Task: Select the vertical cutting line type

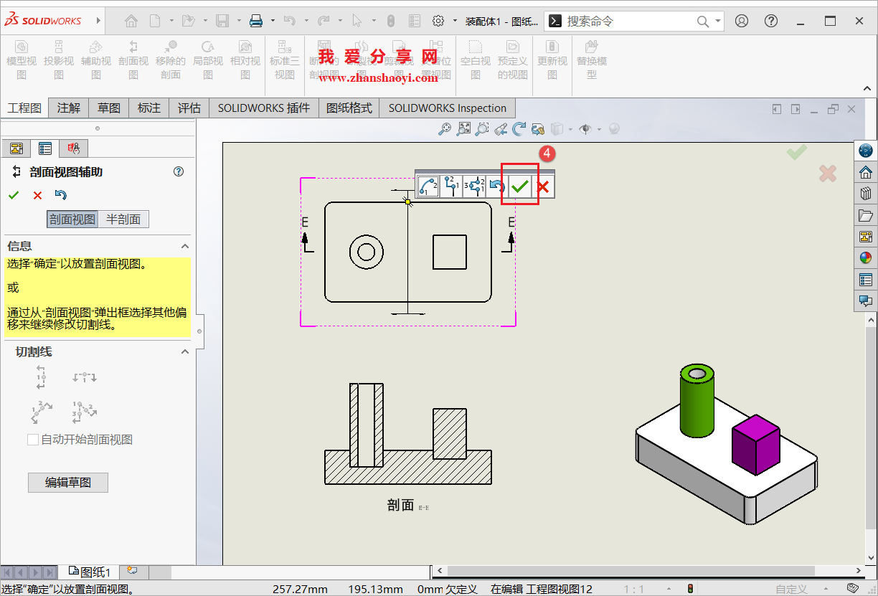Action: click(x=41, y=377)
